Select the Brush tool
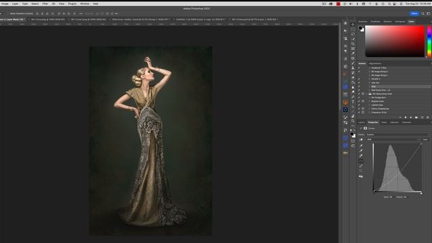Image resolution: width=432 pixels, height=243 pixels. [x=353, y=63]
